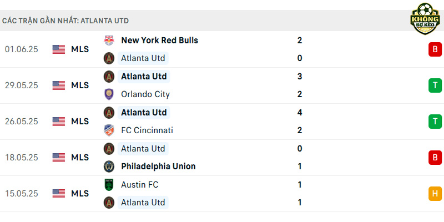Image resolution: width=444 pixels, height=222 pixels.
Task: Click the Philadelphia Union crest icon
Action: [x=109, y=167]
